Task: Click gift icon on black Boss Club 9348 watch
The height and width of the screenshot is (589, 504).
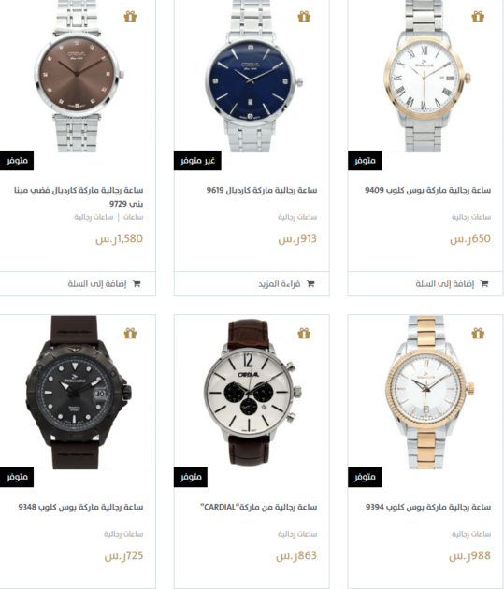Action: point(130,333)
